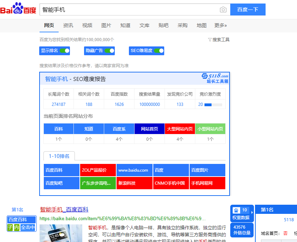Viewport: 297px width, 242px height.
Task: Open camera image search icon
Action: tap(223, 9)
